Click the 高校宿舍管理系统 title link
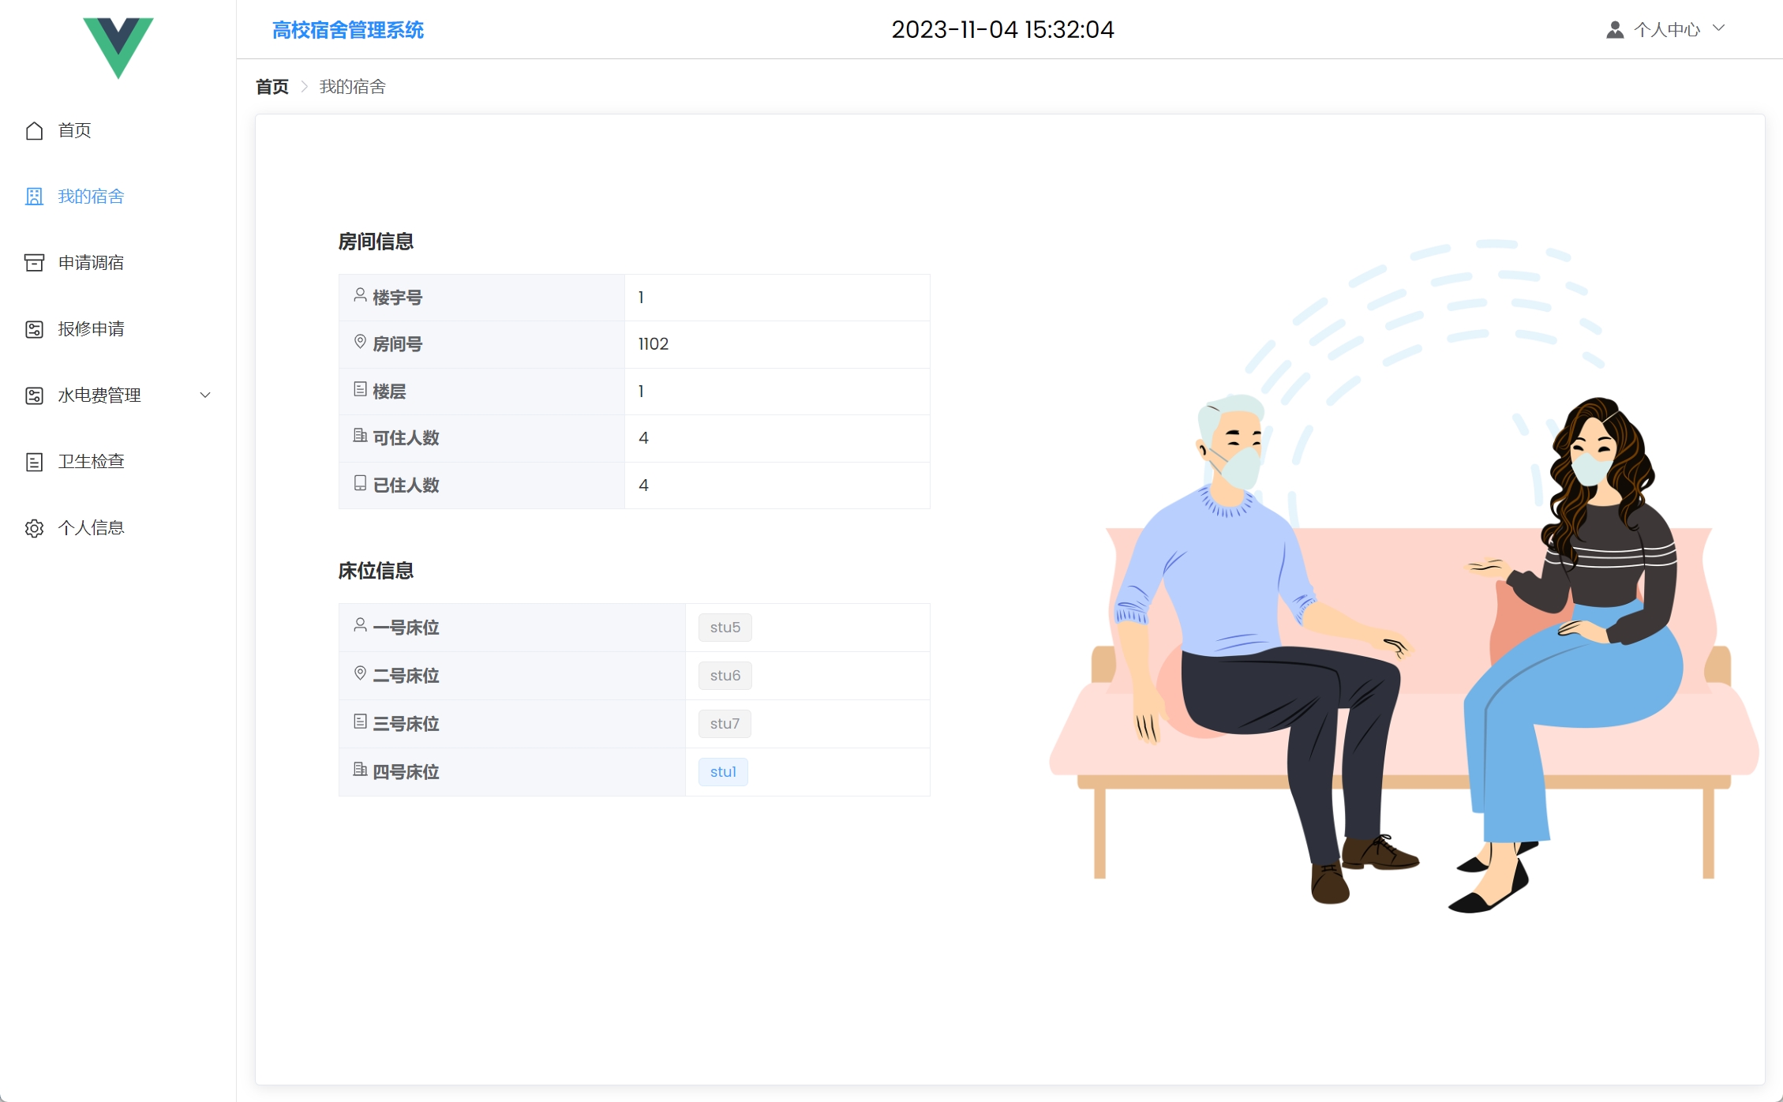The height and width of the screenshot is (1102, 1783). [x=347, y=30]
